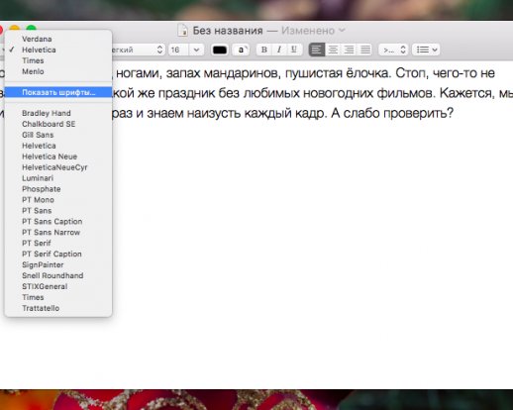
Task: Choose PT Mono font
Action: 58,200
